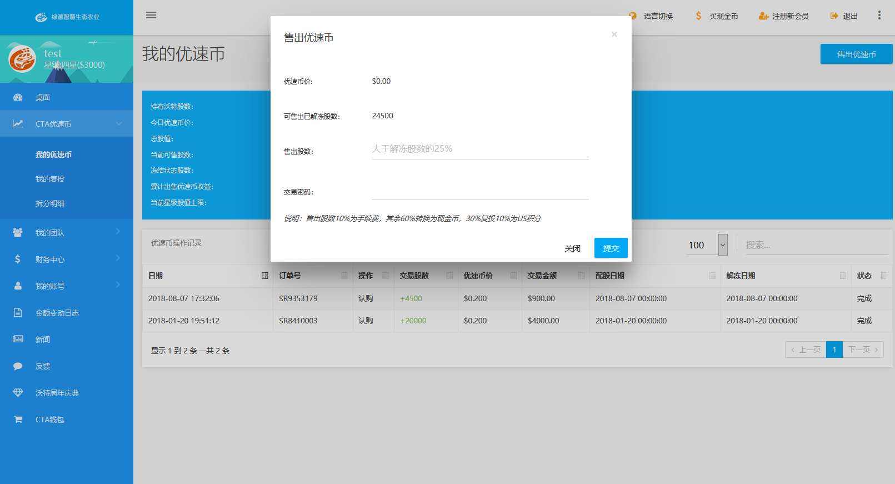Open the three-dot more options menu
Image resolution: width=895 pixels, height=484 pixels.
coord(879,16)
